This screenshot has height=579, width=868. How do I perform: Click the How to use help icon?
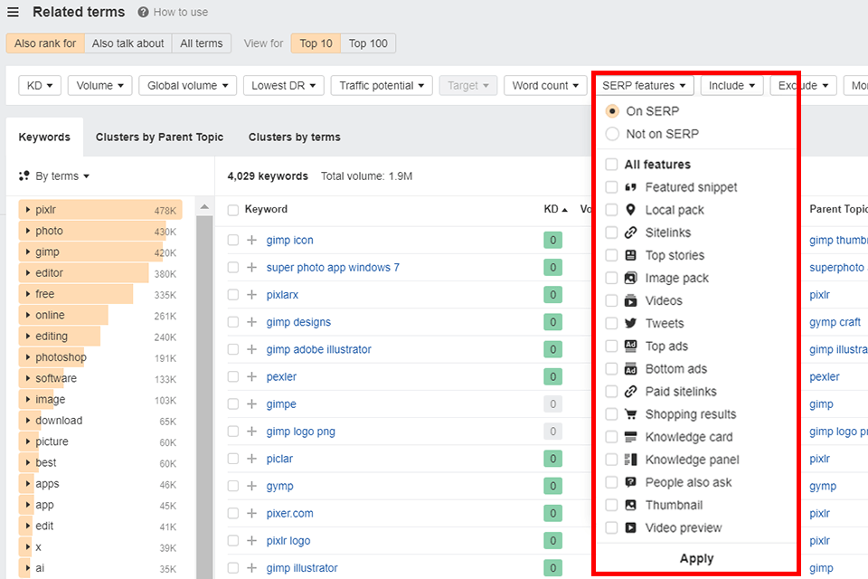coord(143,12)
